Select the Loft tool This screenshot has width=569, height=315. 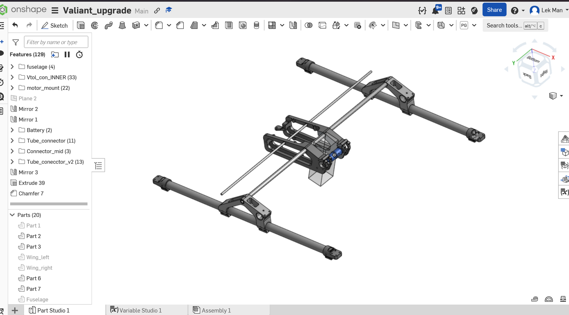click(x=122, y=26)
